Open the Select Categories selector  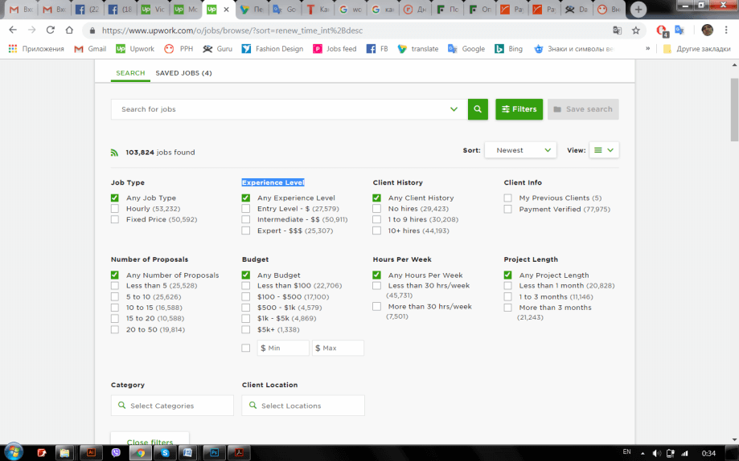172,406
